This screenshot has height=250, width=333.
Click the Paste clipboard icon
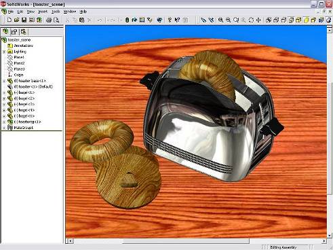82,20
